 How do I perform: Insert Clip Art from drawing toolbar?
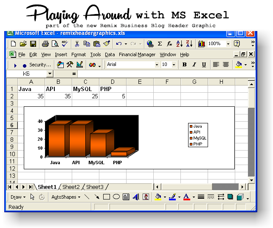coord(146,197)
